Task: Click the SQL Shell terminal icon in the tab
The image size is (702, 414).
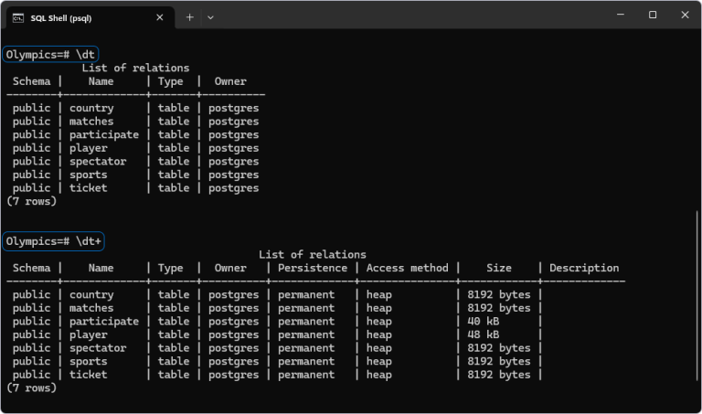Action: (x=18, y=16)
